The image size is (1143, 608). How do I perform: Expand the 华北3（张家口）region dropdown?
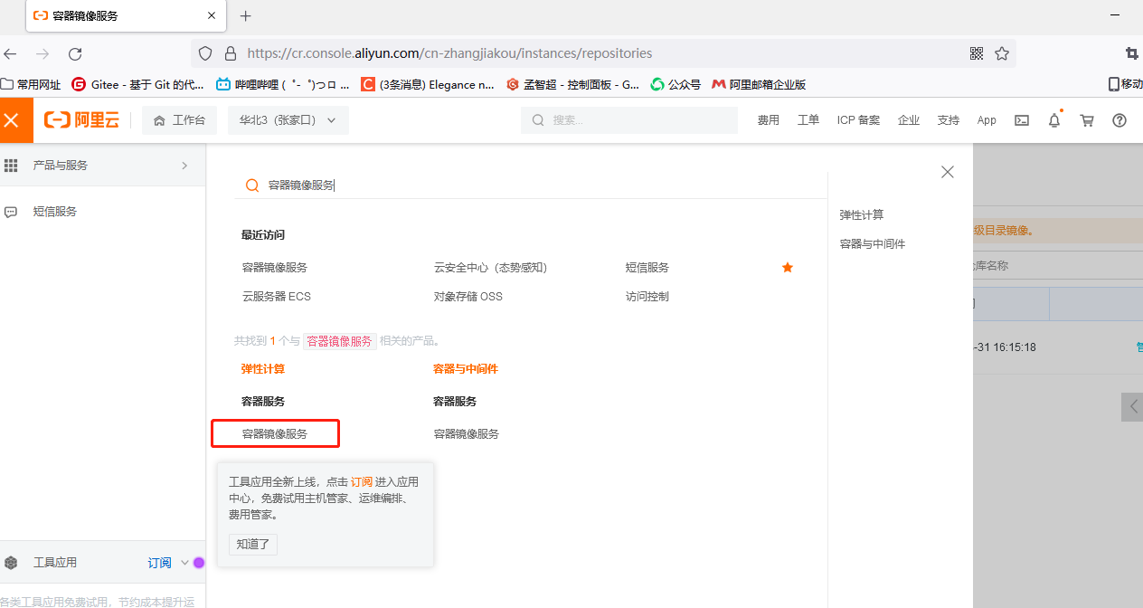[x=288, y=120]
